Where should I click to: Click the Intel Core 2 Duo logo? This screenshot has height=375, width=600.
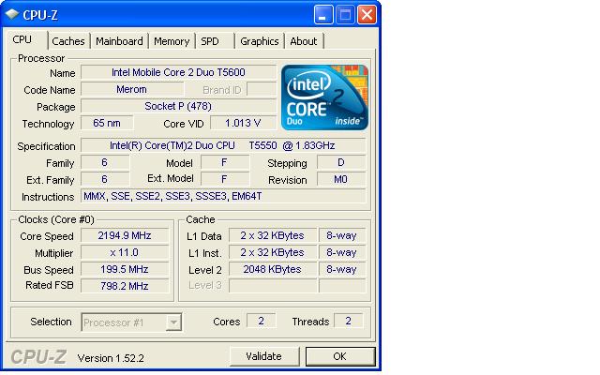pyautogui.click(x=324, y=97)
